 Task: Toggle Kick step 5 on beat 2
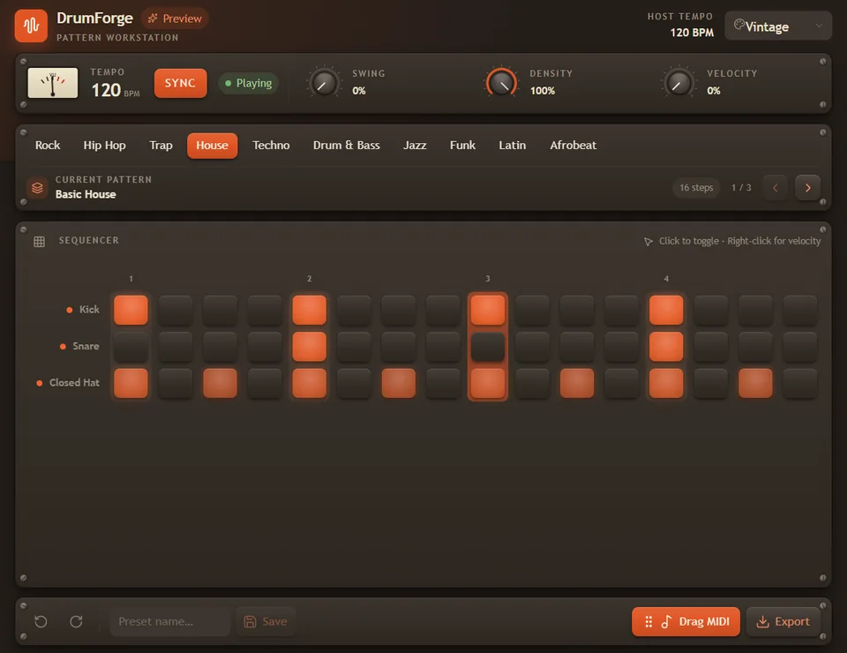pyautogui.click(x=309, y=310)
